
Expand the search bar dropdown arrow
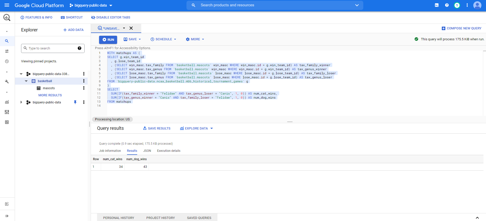coord(357,5)
